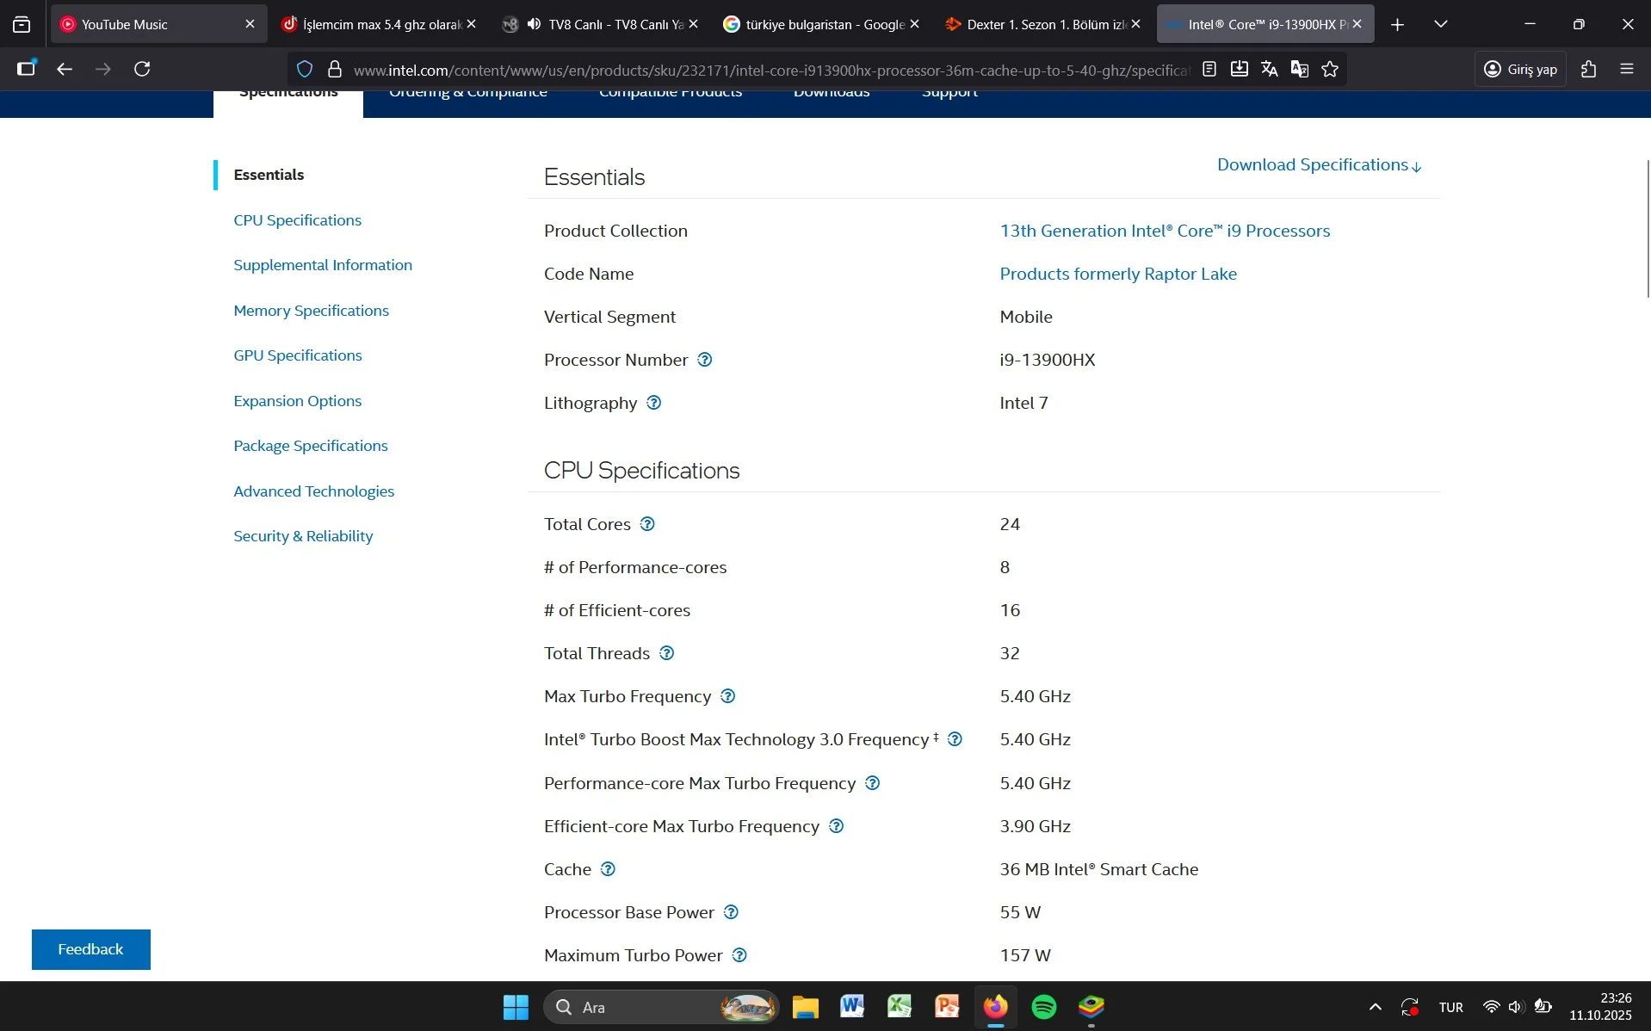Close the YouTube Music tab
This screenshot has height=1031, width=1651.
(x=250, y=24)
